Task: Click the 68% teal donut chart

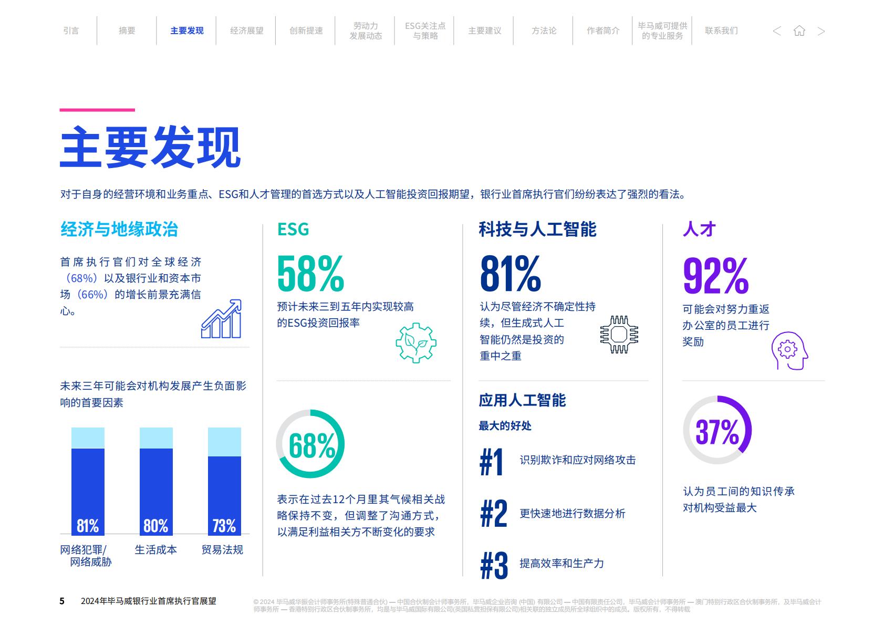Action: (310, 444)
